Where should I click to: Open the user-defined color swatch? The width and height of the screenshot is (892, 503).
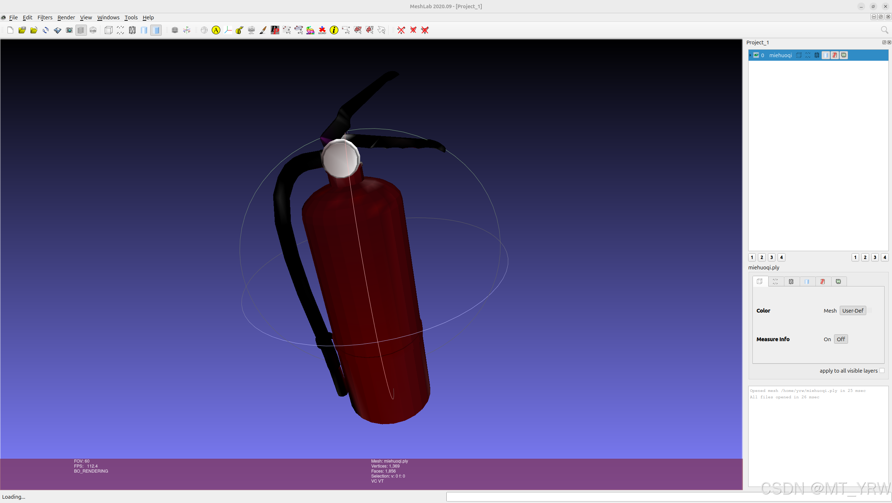[x=869, y=310]
